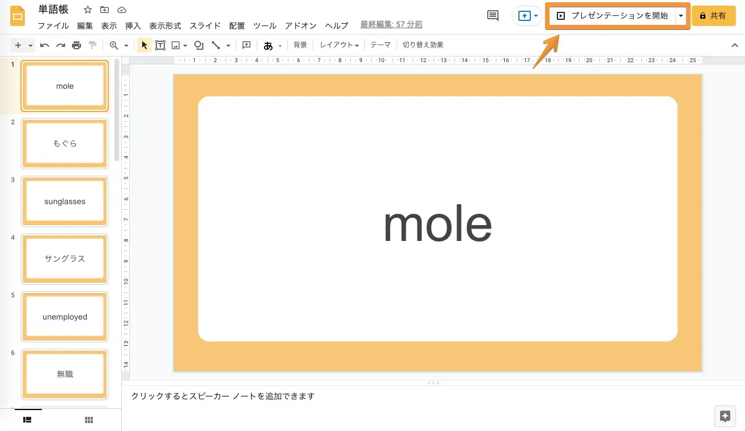
Task: Select the arrow cursor tool
Action: [x=144, y=45]
